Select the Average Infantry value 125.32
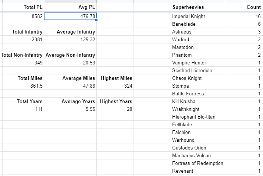Viewport: 263px width, 176px height. pyautogui.click(x=70, y=39)
